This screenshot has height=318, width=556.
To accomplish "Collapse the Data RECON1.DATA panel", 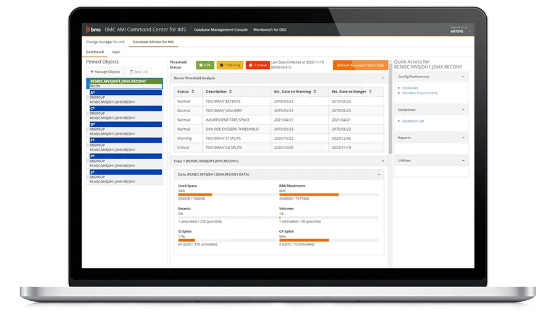I will coord(379,174).
